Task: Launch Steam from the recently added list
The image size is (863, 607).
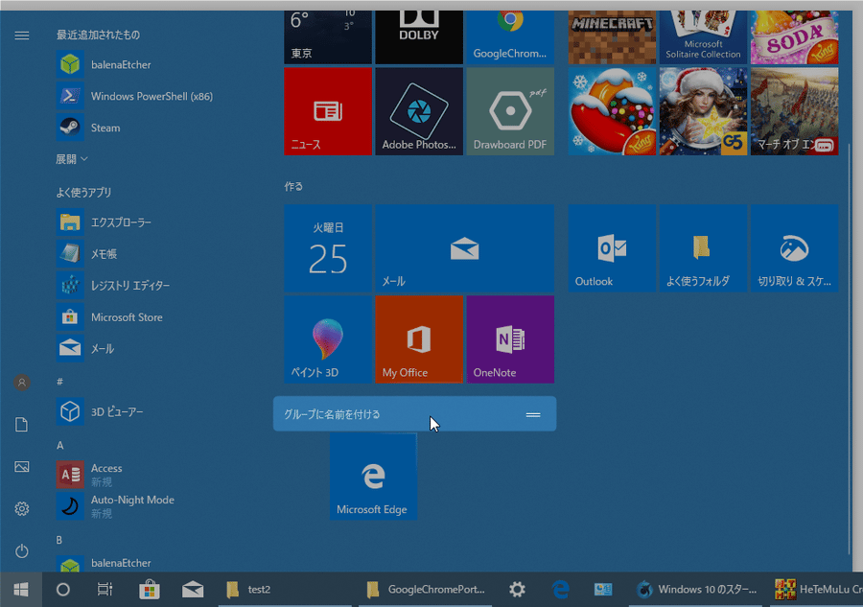Action: click(89, 128)
